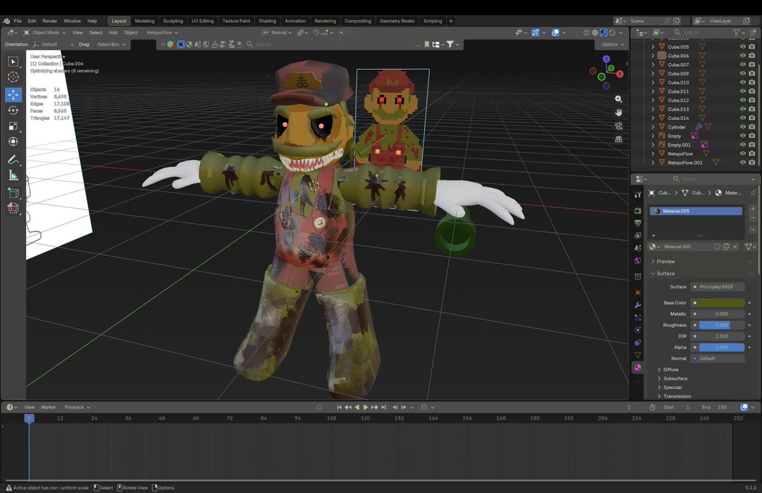Click the pan view hand icon
Viewport: 762px width, 493px height.
(618, 112)
